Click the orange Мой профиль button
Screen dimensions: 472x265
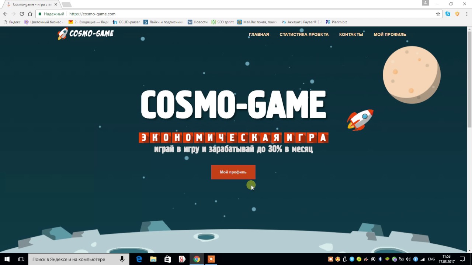pyautogui.click(x=233, y=172)
